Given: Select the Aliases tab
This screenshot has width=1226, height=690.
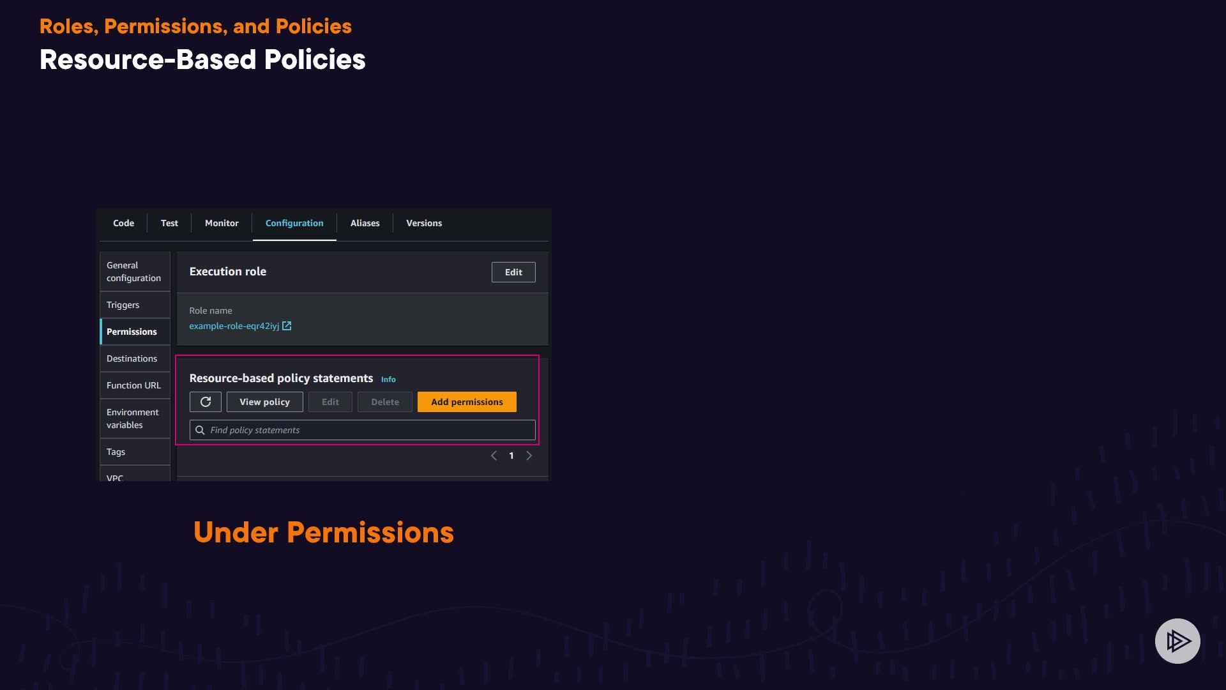Looking at the screenshot, I should pyautogui.click(x=365, y=223).
